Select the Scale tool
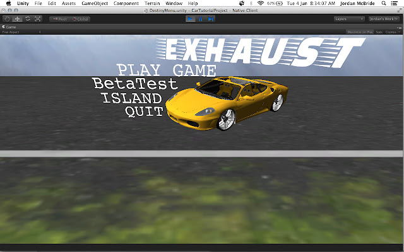Image resolution: width=404 pixels, height=252 pixels. pos(38,19)
